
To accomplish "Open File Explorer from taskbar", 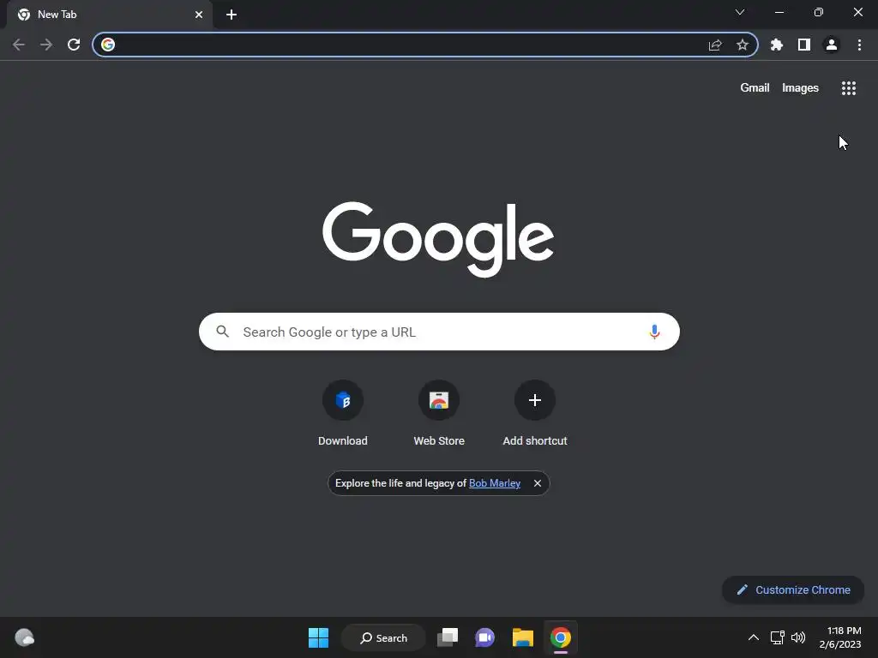I will [523, 637].
